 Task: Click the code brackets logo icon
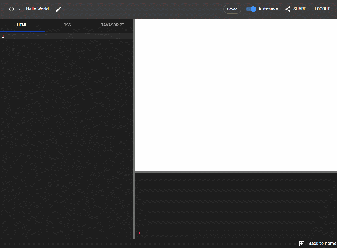[x=11, y=9]
